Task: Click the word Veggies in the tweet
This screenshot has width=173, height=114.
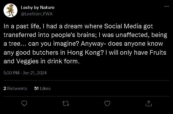Action: click(x=28, y=61)
